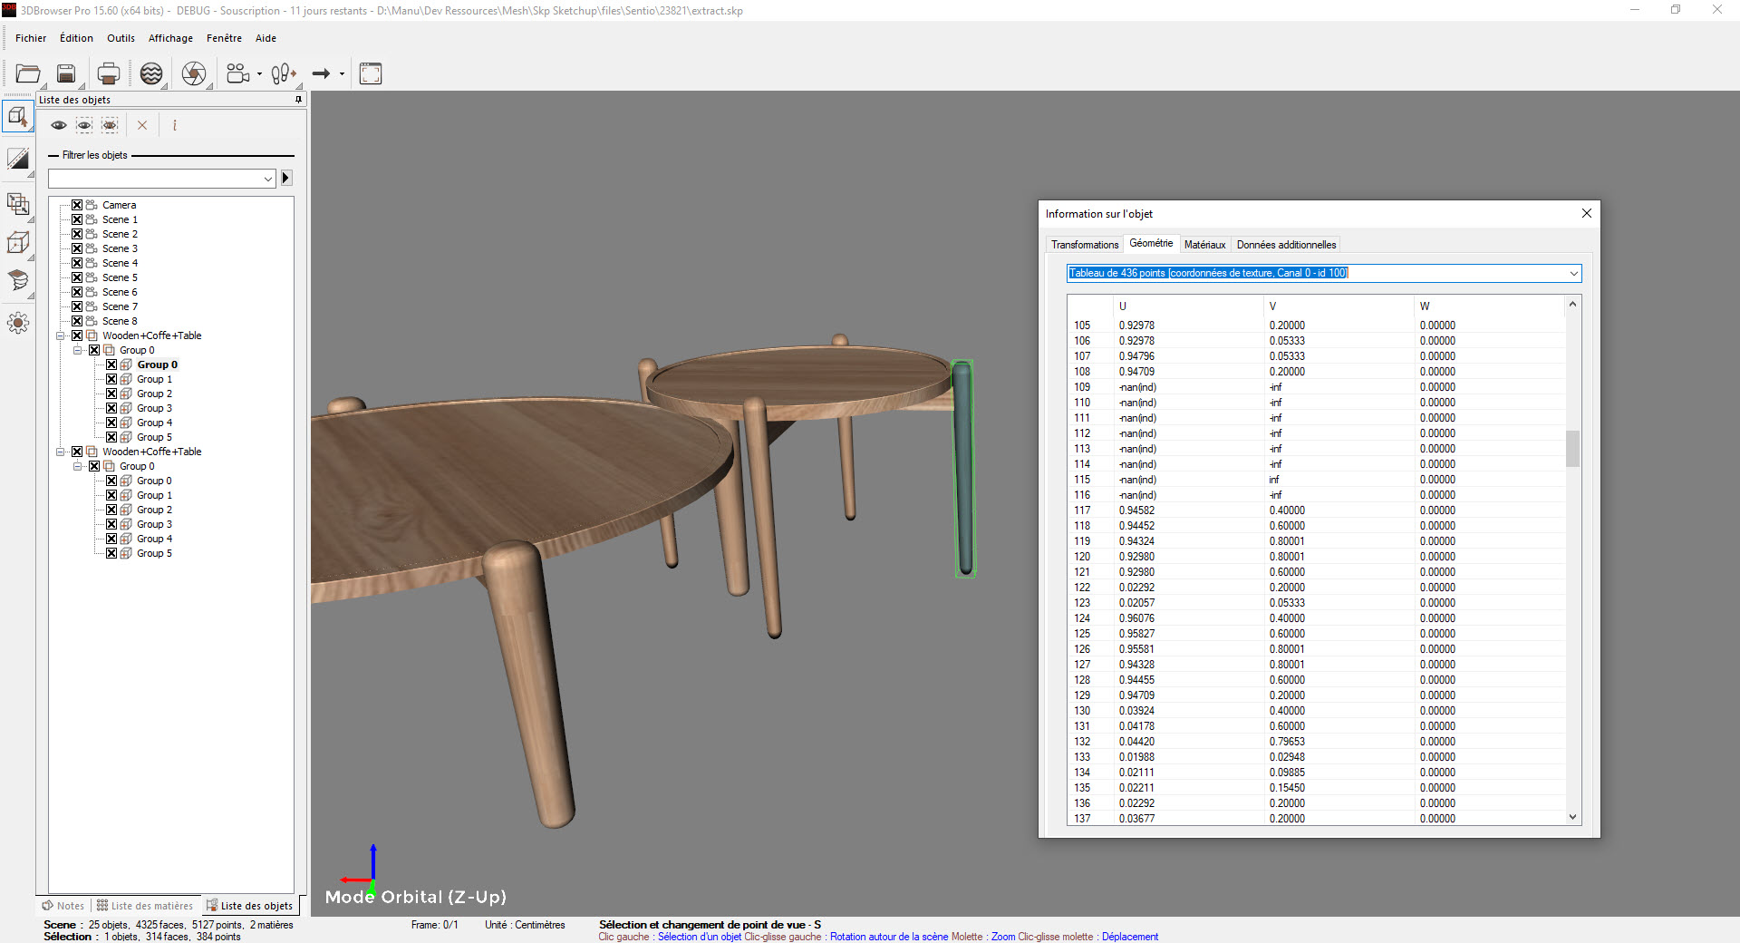Click the fullscreen frame toolbar icon
This screenshot has height=943, width=1740.
pos(371,73)
